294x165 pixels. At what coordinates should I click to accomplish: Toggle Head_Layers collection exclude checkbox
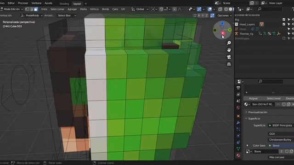[x=284, y=24]
